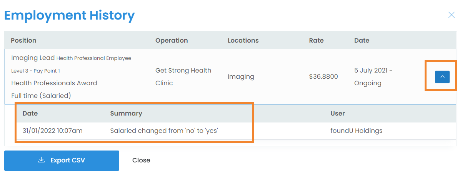
Task: Click the Locations column header
Action: [243, 40]
